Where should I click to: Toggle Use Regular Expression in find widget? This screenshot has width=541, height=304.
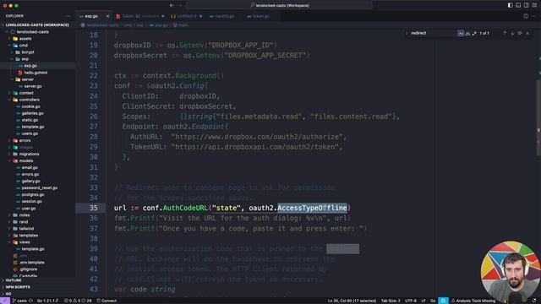click(474, 33)
